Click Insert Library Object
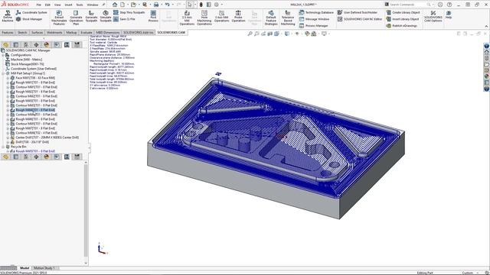This screenshot has width=490, height=275. (403, 19)
